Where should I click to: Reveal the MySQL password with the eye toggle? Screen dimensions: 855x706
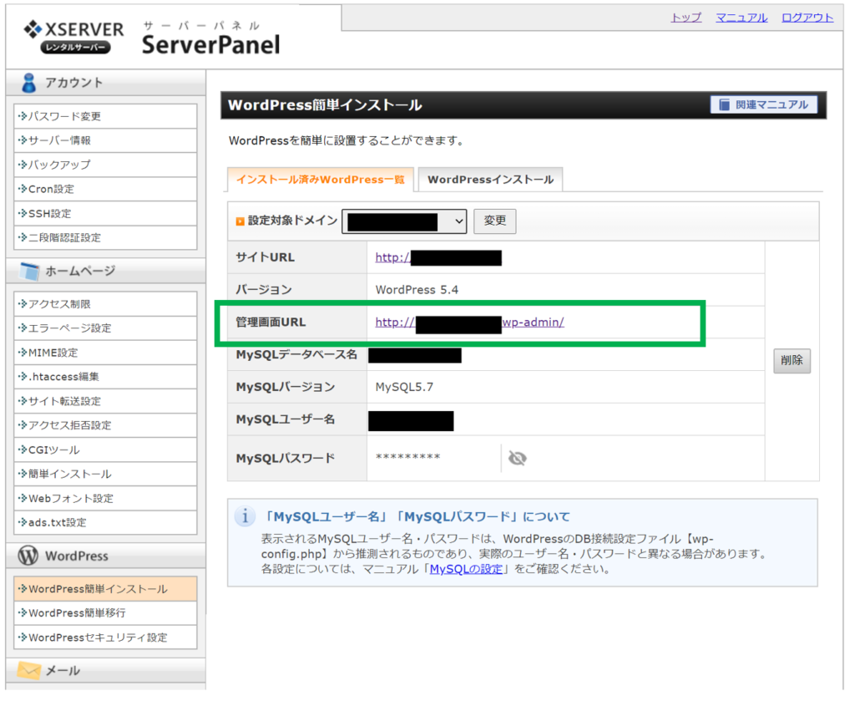click(517, 458)
